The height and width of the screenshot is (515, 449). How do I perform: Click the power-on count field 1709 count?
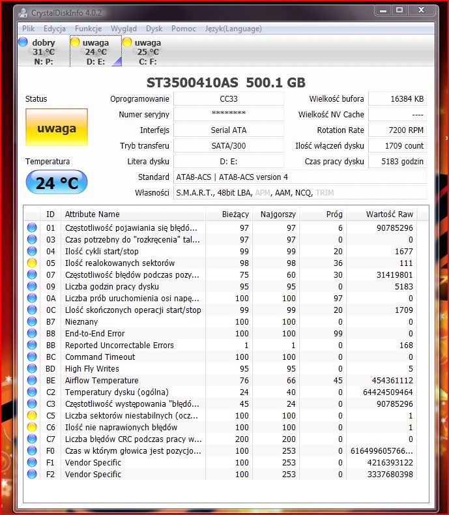click(x=398, y=145)
